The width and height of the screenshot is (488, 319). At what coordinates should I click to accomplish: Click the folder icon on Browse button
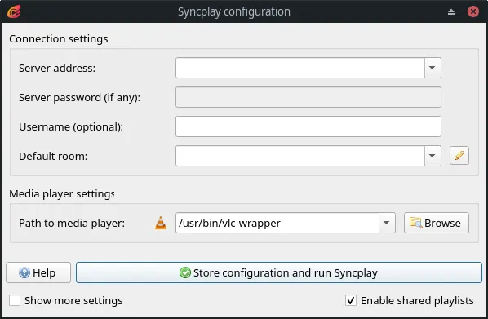tap(415, 223)
